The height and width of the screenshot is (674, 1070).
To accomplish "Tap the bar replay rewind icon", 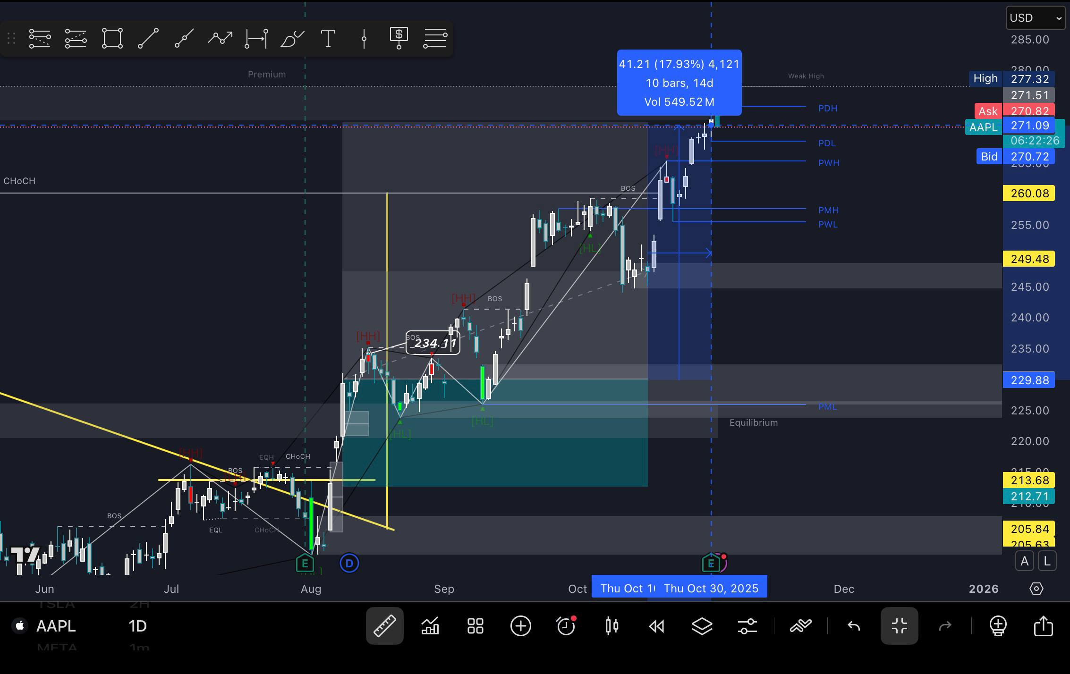I will [656, 626].
